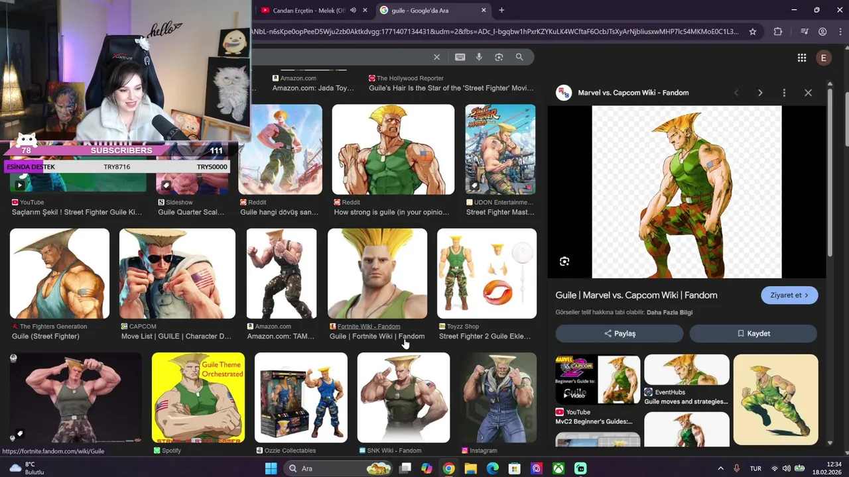
Task: Open the CAPCOM Move List Guile thumbnail
Action: (177, 274)
